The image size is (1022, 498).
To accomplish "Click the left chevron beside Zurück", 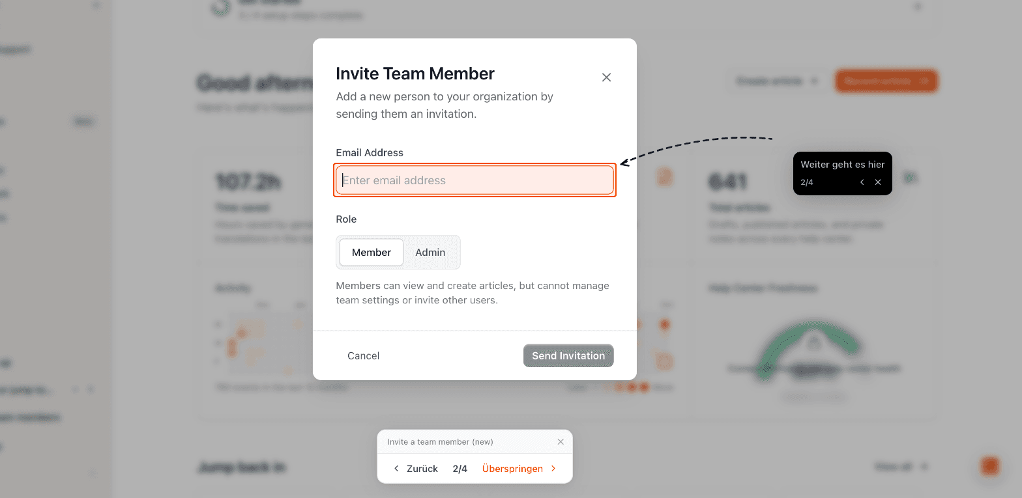I will click(396, 469).
